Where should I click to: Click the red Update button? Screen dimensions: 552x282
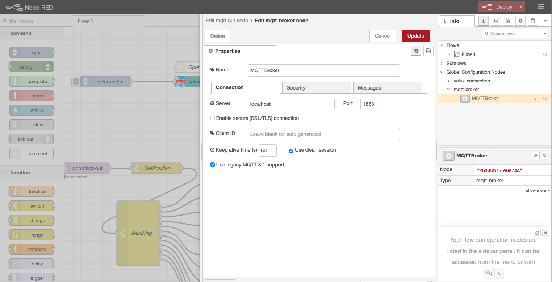point(415,36)
